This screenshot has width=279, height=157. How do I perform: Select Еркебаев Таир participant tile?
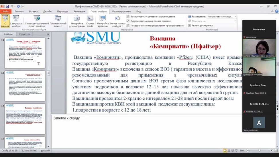coord(259,85)
